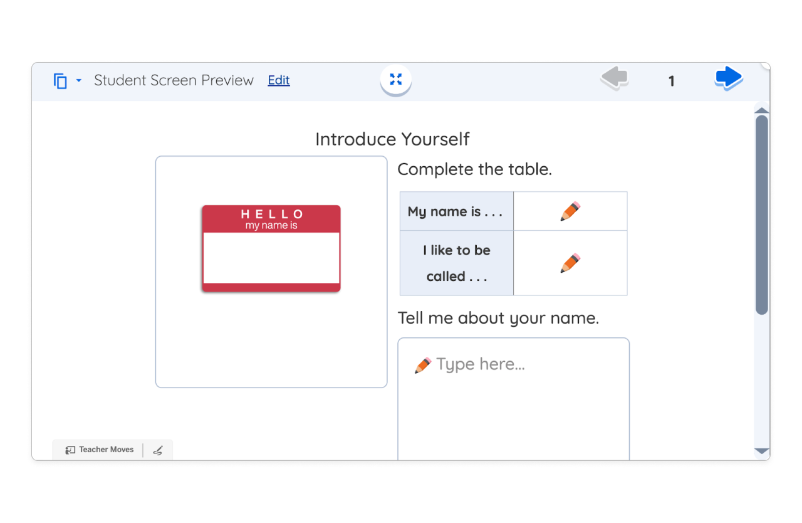Click the screen number 1 indicator

pyautogui.click(x=671, y=81)
